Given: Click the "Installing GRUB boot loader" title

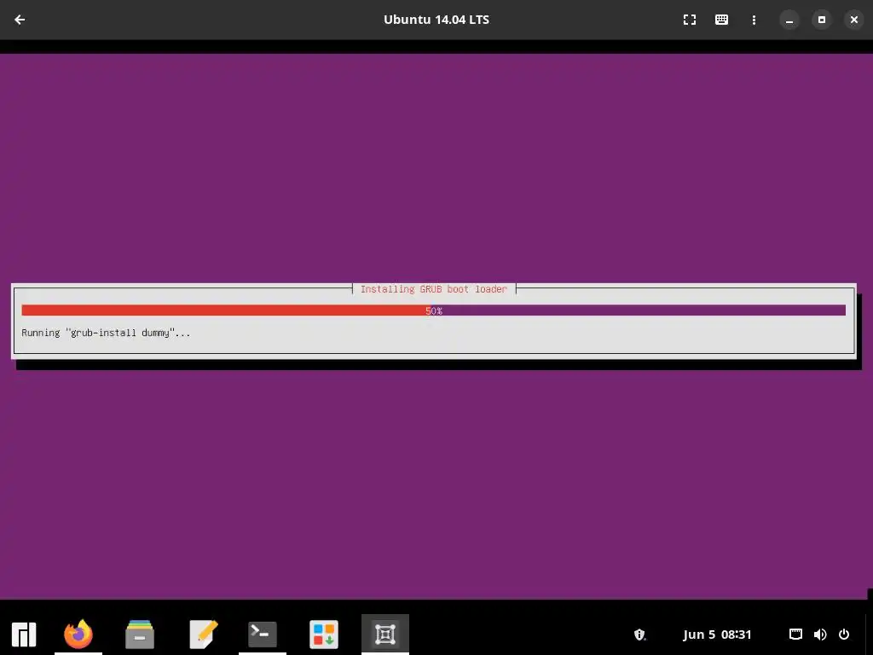Looking at the screenshot, I should [x=434, y=289].
